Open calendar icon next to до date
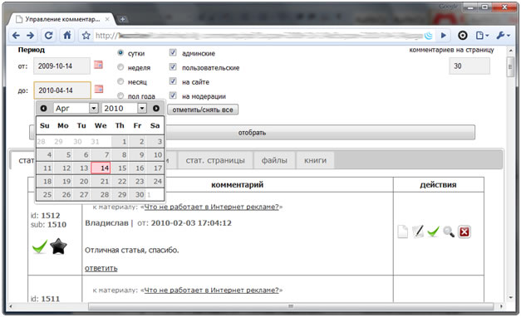 [x=99, y=89]
